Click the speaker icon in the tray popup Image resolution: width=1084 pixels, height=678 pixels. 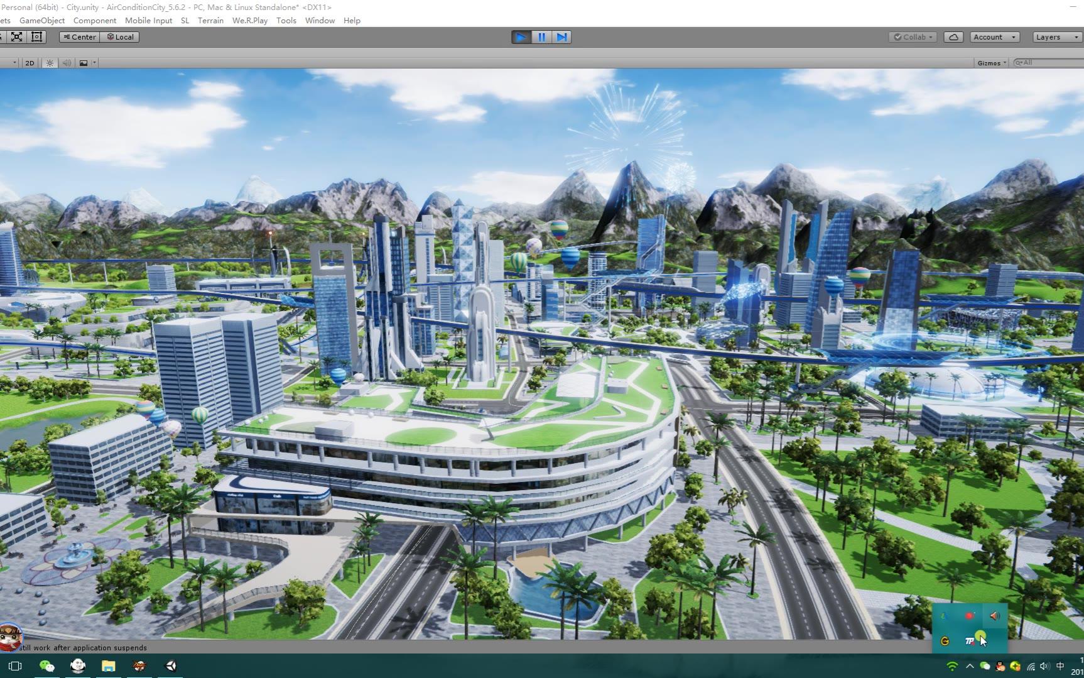(995, 616)
